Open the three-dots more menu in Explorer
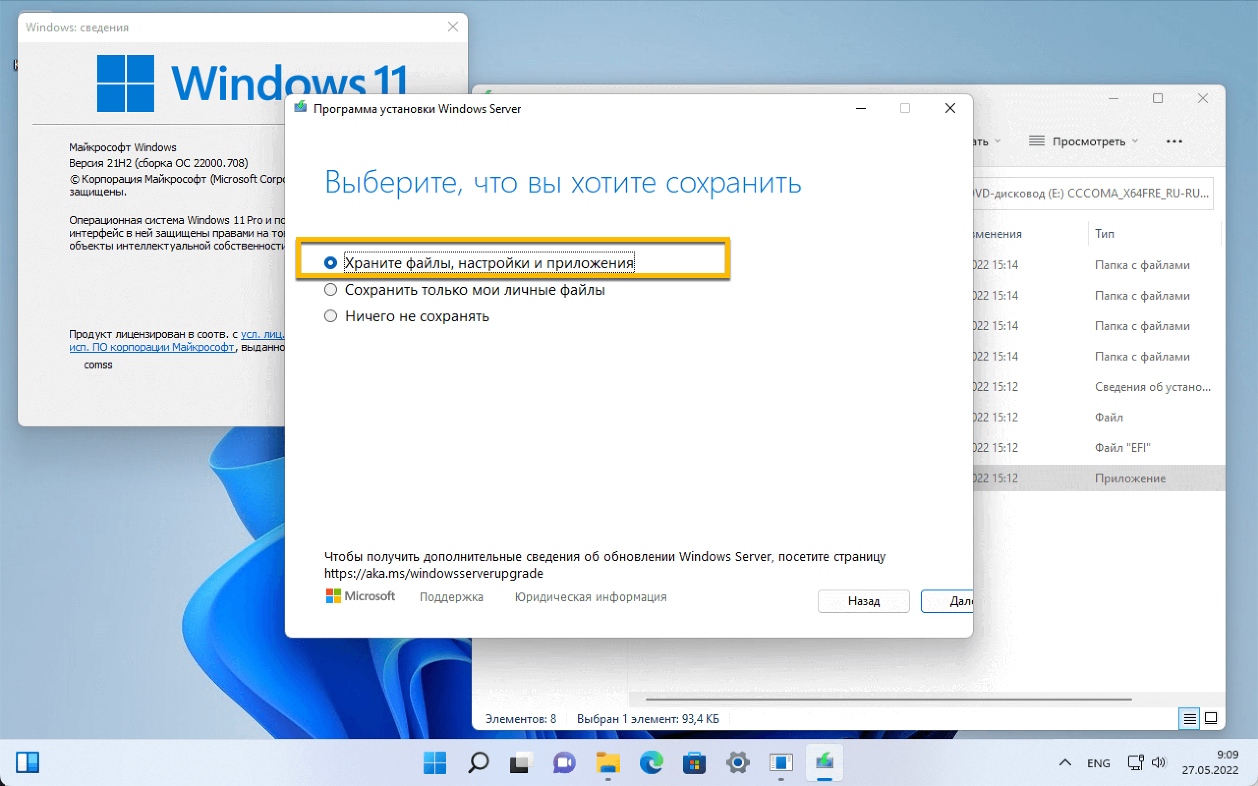Viewport: 1258px width, 786px height. pyautogui.click(x=1174, y=141)
